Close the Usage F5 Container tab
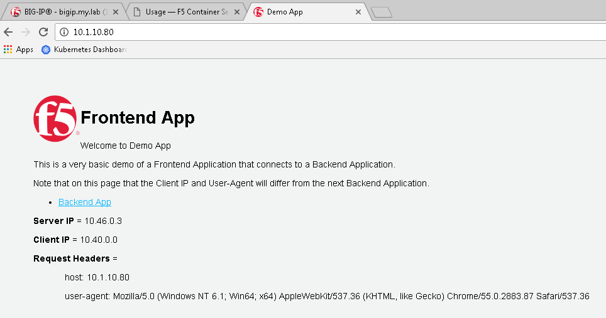Image resolution: width=606 pixels, height=318 pixels. click(x=237, y=12)
